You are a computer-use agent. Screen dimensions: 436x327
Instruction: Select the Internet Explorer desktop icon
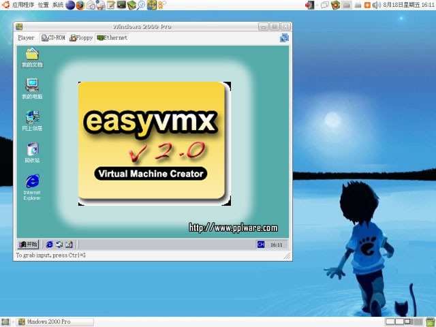point(32,187)
